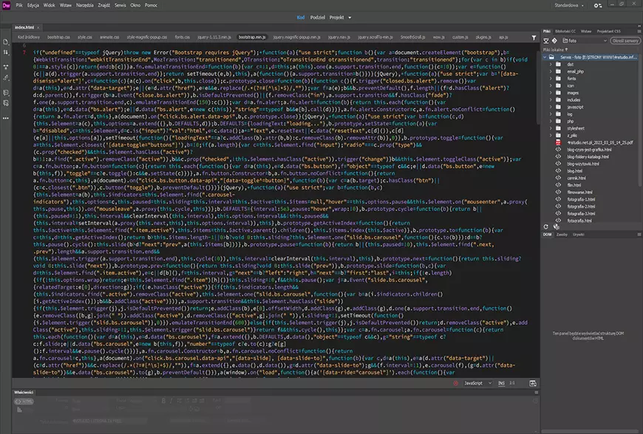Open the Pomoc menu
Viewport: 643px width, 434px height.
click(x=151, y=5)
